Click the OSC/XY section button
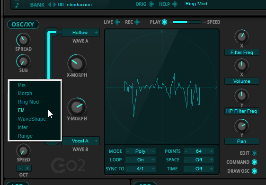Viewport: 266px width, 185px height. coord(23,25)
